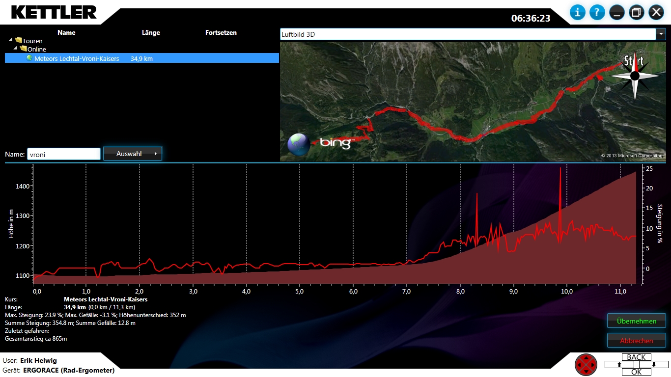Click the globe icon of Meteors tour
The image size is (671, 377).
click(x=29, y=58)
